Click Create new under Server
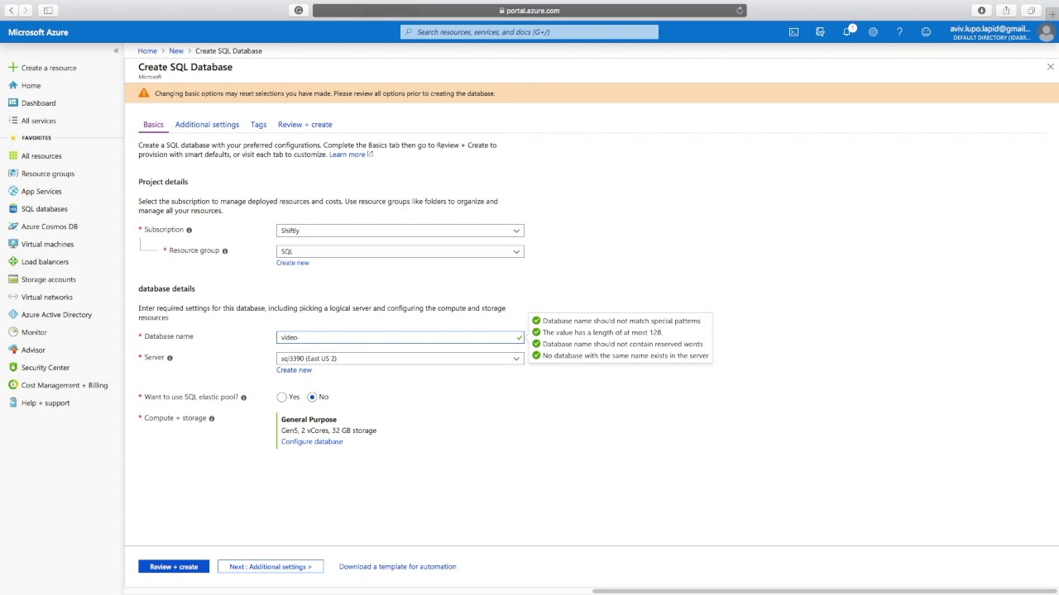 click(294, 370)
